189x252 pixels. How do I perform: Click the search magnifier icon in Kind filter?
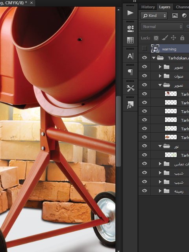tap(145, 16)
